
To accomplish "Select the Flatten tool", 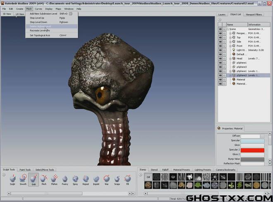I will [54, 180].
